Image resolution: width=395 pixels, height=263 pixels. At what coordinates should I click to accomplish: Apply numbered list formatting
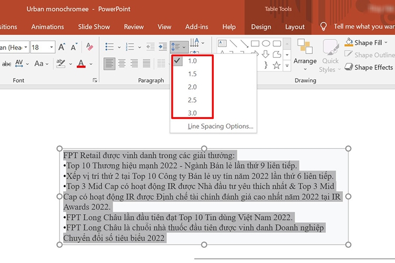(x=130, y=47)
